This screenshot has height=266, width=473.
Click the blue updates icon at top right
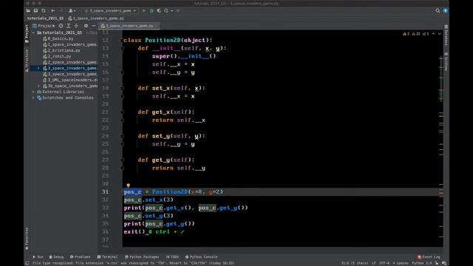446,10
